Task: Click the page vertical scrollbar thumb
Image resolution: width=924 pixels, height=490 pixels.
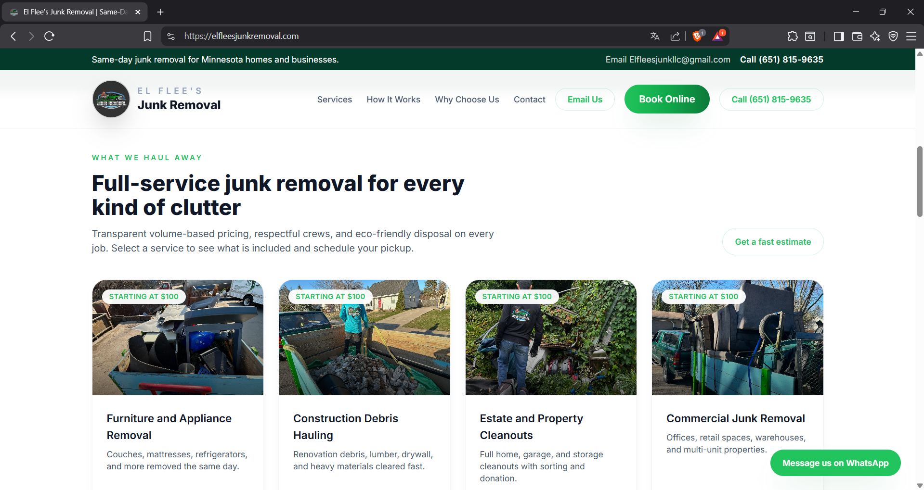Action: point(920,181)
